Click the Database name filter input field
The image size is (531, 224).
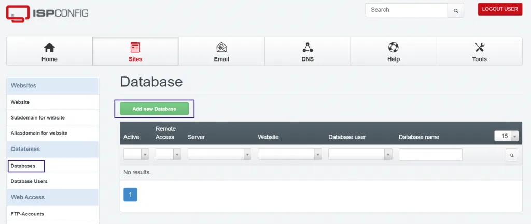(430, 155)
